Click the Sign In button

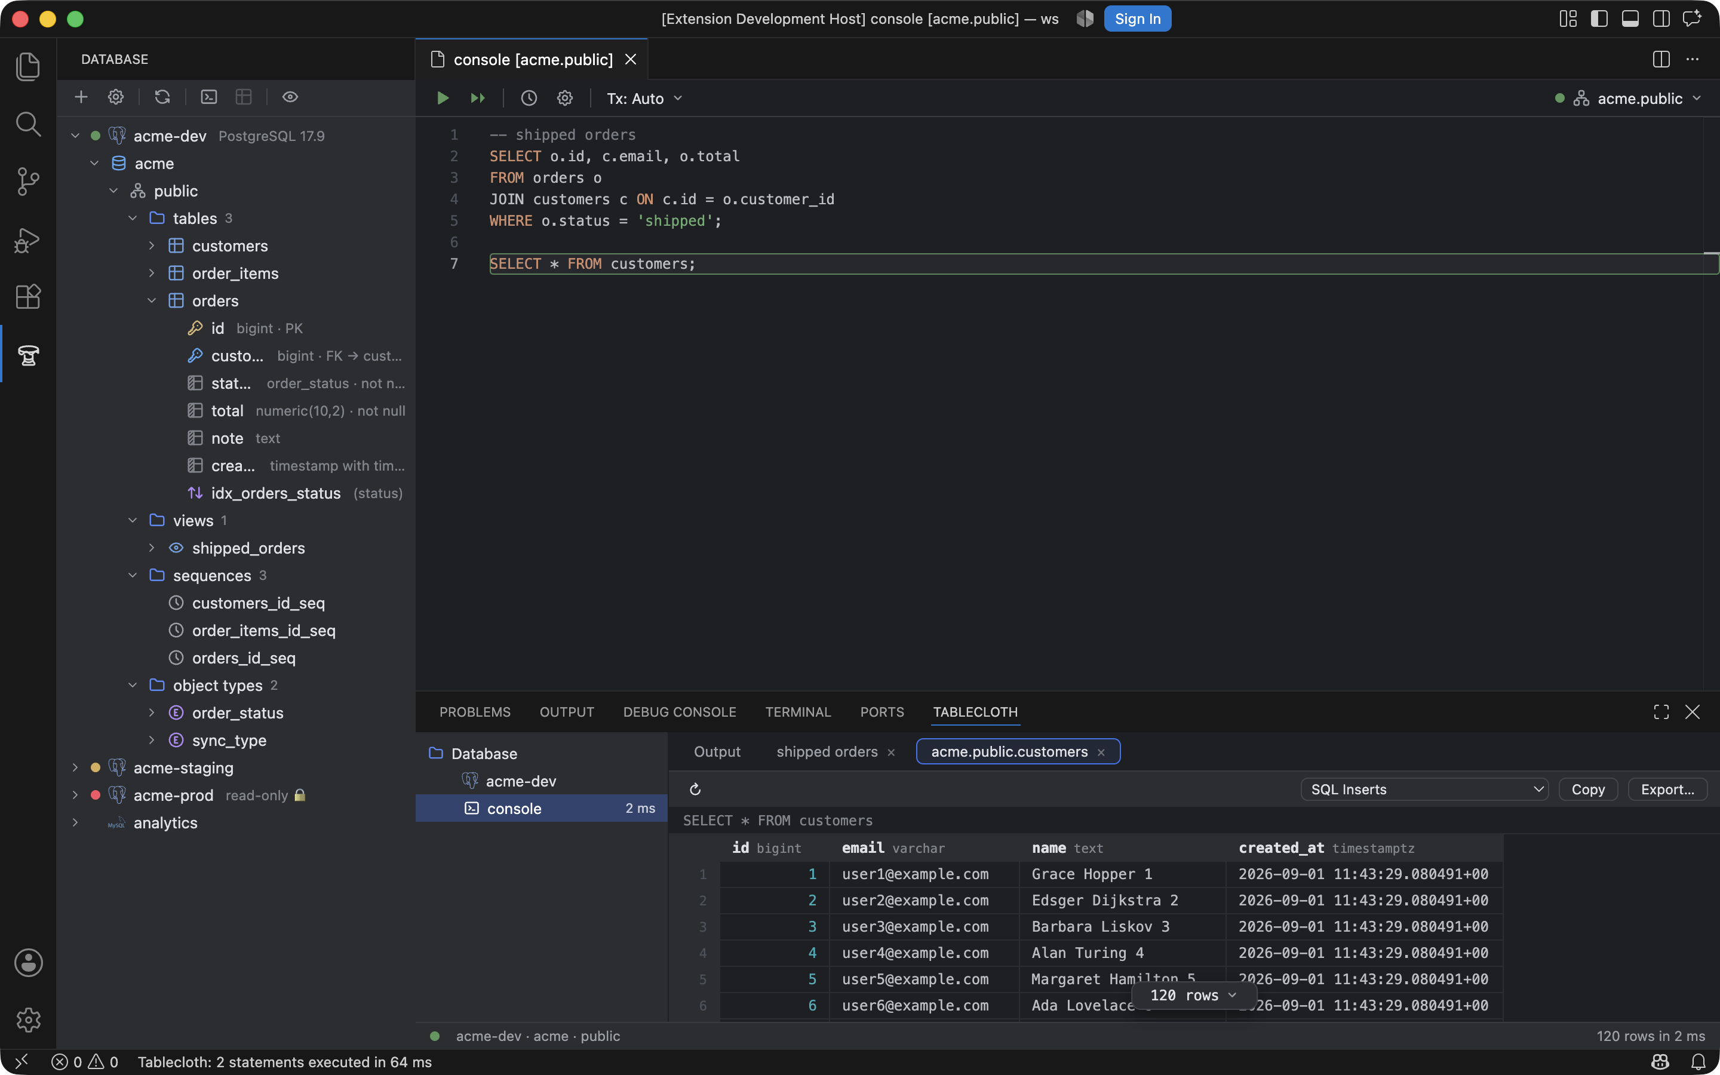1137,19
